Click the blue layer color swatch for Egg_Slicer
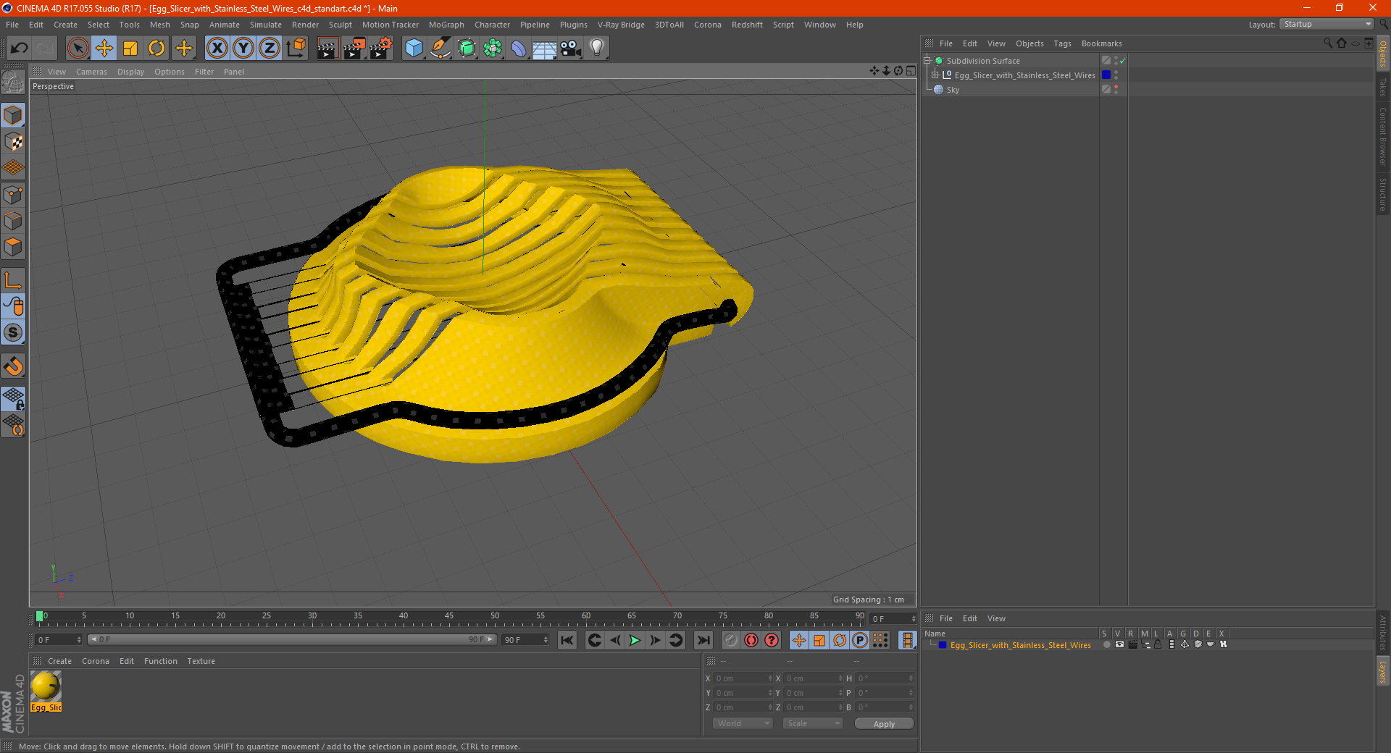Image resolution: width=1391 pixels, height=753 pixels. click(x=942, y=645)
